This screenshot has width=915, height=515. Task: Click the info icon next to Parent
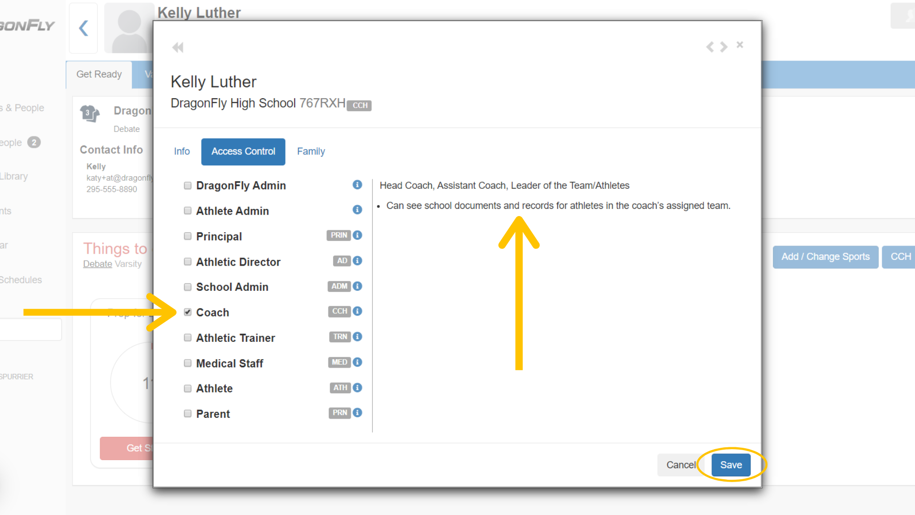[357, 413]
